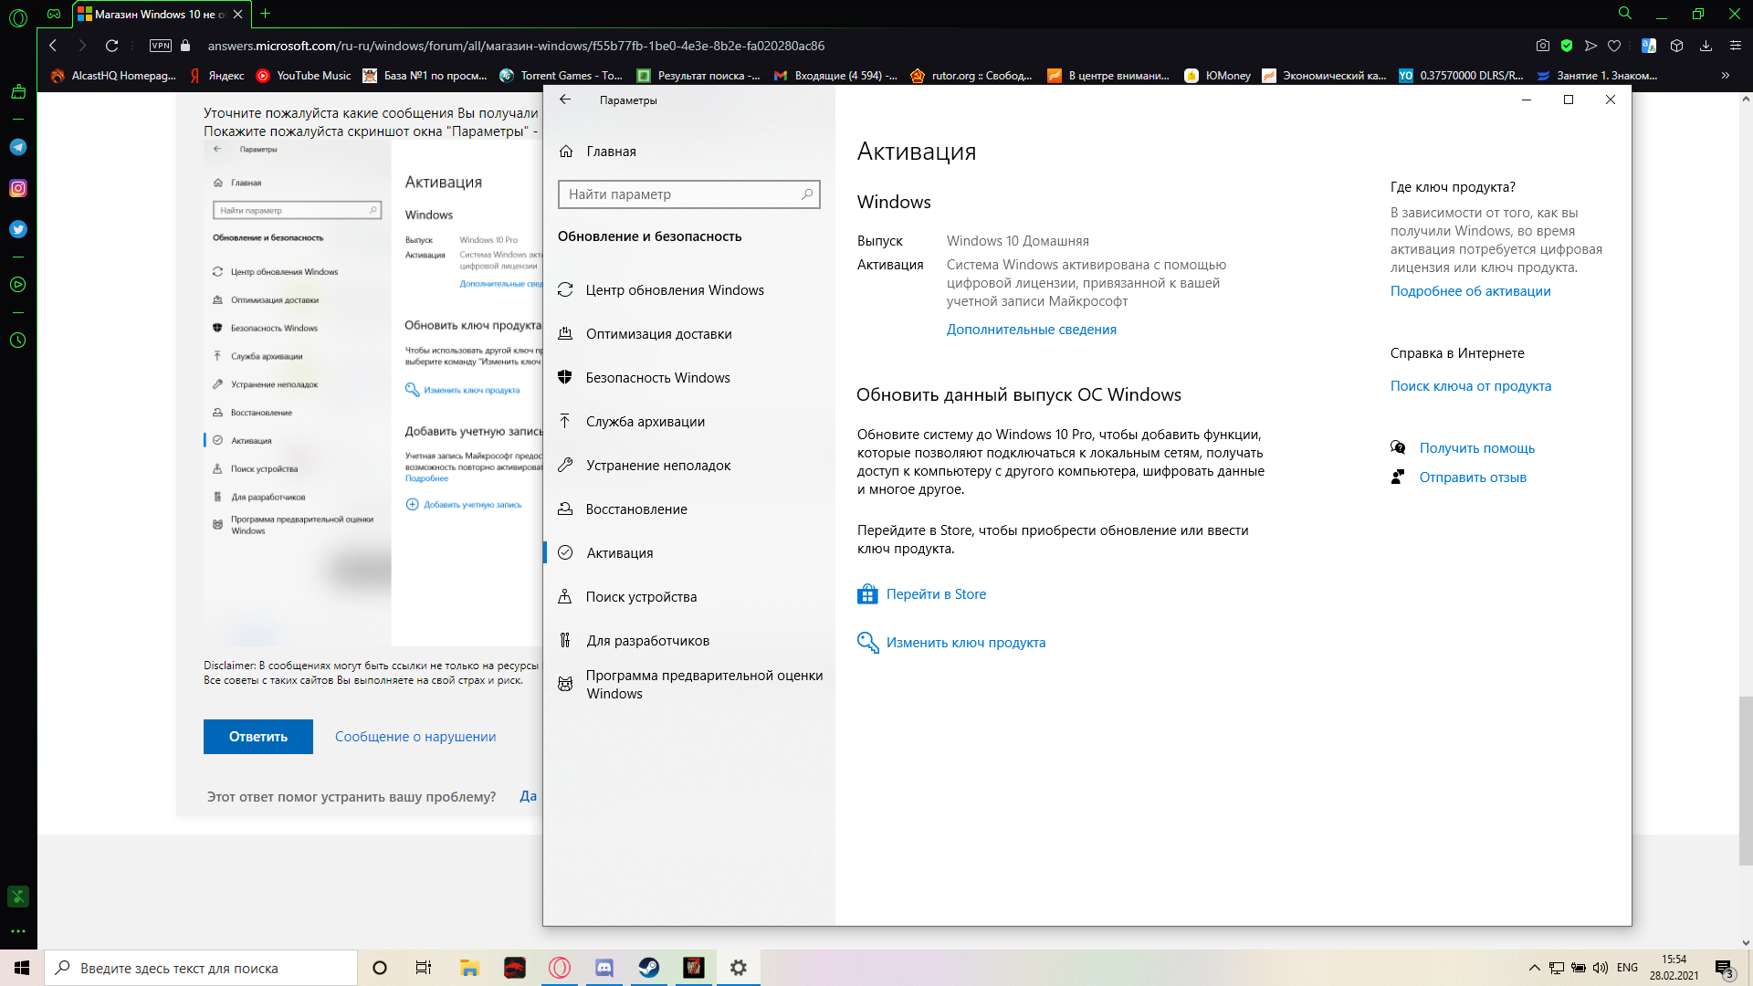This screenshot has width=1753, height=986.
Task: Open YouTube Music bookmark
Action: (x=304, y=76)
